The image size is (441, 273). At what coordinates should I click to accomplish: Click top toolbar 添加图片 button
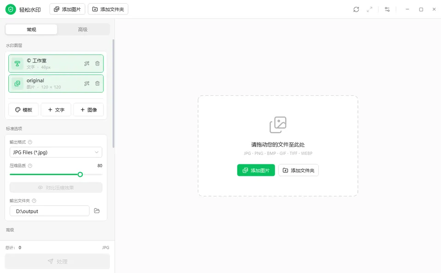point(67,9)
